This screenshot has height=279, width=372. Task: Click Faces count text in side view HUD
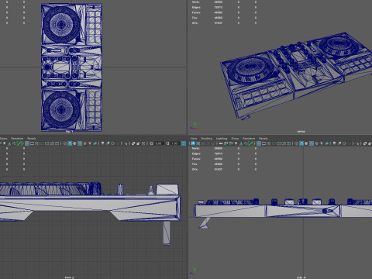[218, 159]
